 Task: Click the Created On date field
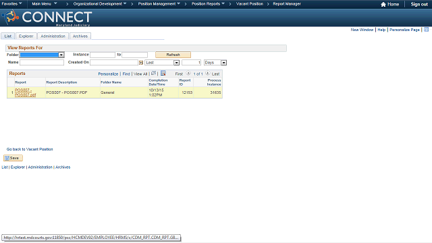click(114, 63)
